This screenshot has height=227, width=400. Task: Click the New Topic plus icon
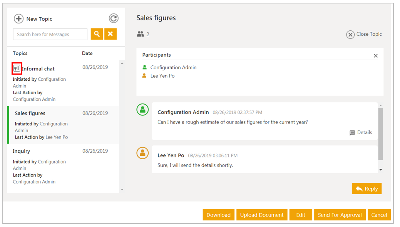(x=18, y=18)
